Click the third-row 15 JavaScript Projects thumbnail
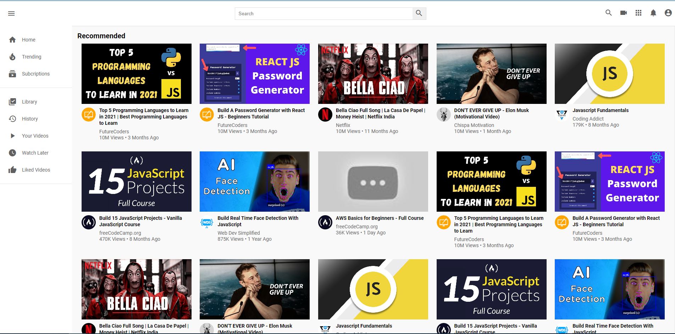675x334 pixels. 492,289
